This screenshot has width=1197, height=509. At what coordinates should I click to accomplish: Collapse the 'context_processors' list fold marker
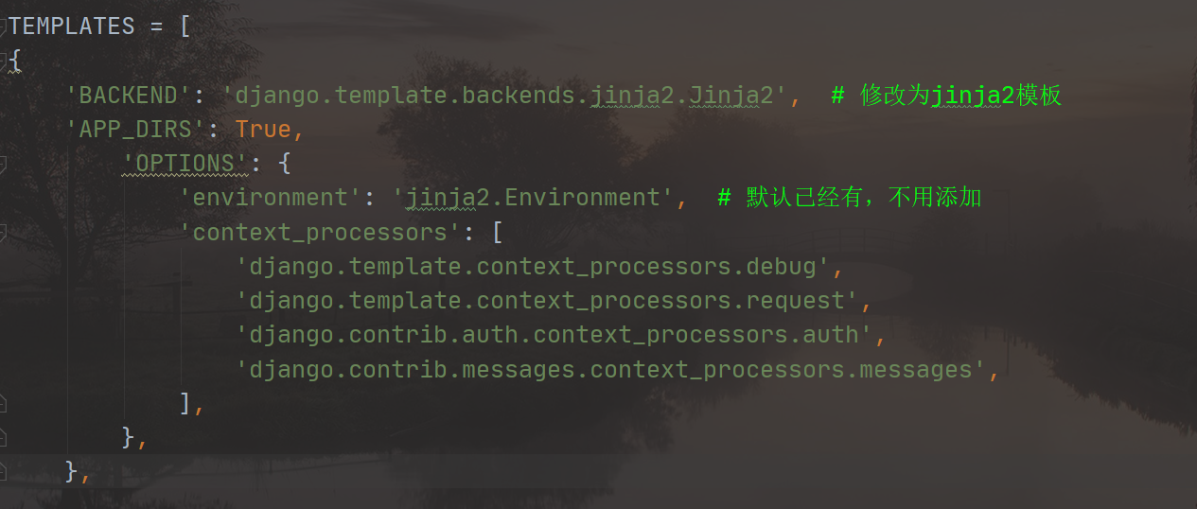pos(3,232)
